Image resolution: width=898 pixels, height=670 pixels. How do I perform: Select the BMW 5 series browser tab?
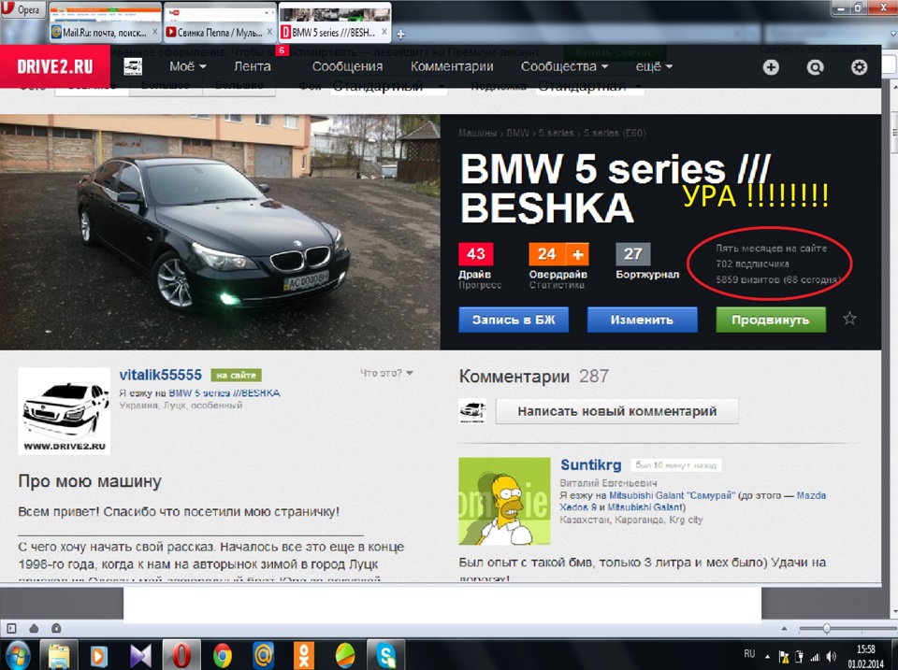[334, 33]
